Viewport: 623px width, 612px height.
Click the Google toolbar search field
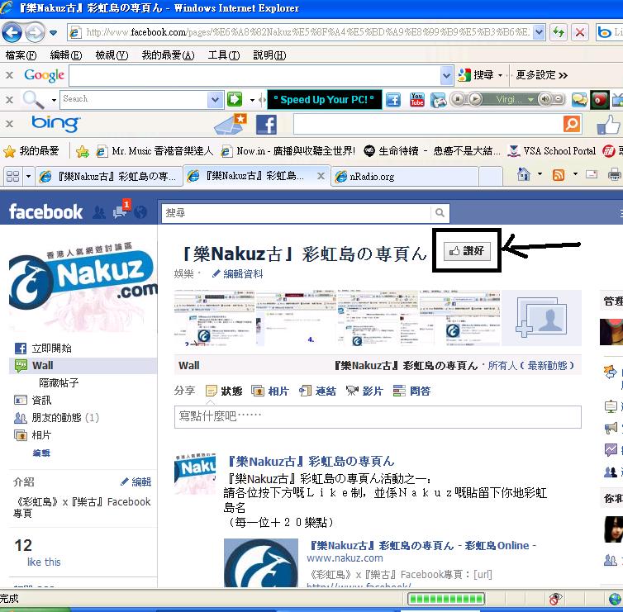(254, 75)
